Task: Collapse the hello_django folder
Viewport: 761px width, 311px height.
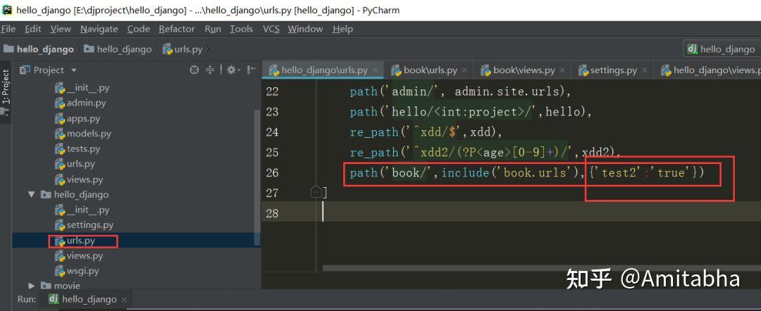Action: pos(32,195)
